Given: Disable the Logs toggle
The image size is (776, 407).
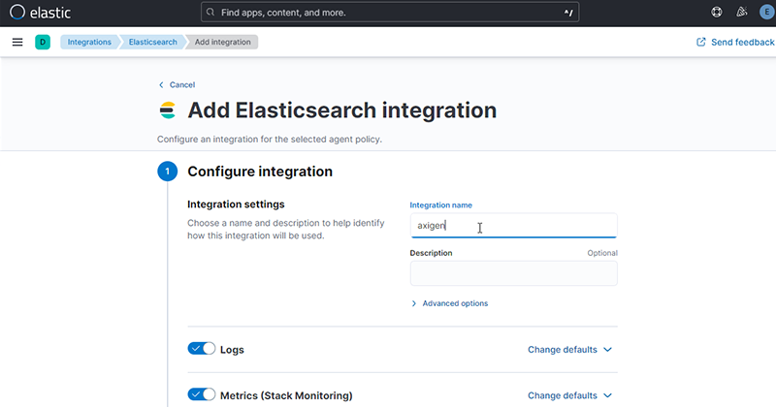Looking at the screenshot, I should 202,349.
